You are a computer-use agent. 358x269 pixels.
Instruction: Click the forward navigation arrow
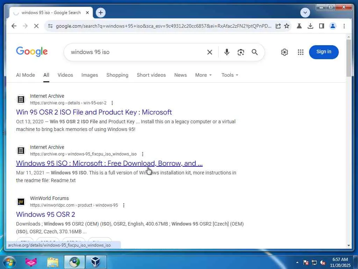click(25, 26)
